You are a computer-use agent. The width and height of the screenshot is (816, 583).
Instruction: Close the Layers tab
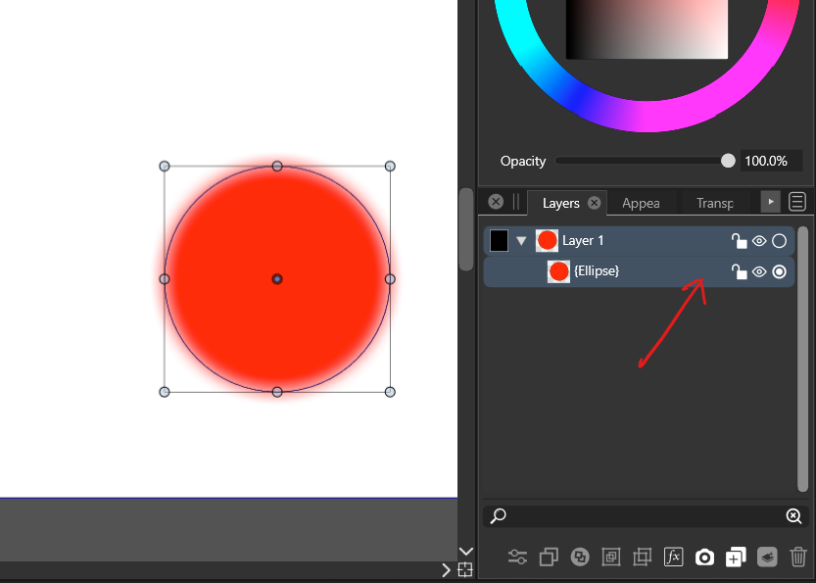(594, 203)
